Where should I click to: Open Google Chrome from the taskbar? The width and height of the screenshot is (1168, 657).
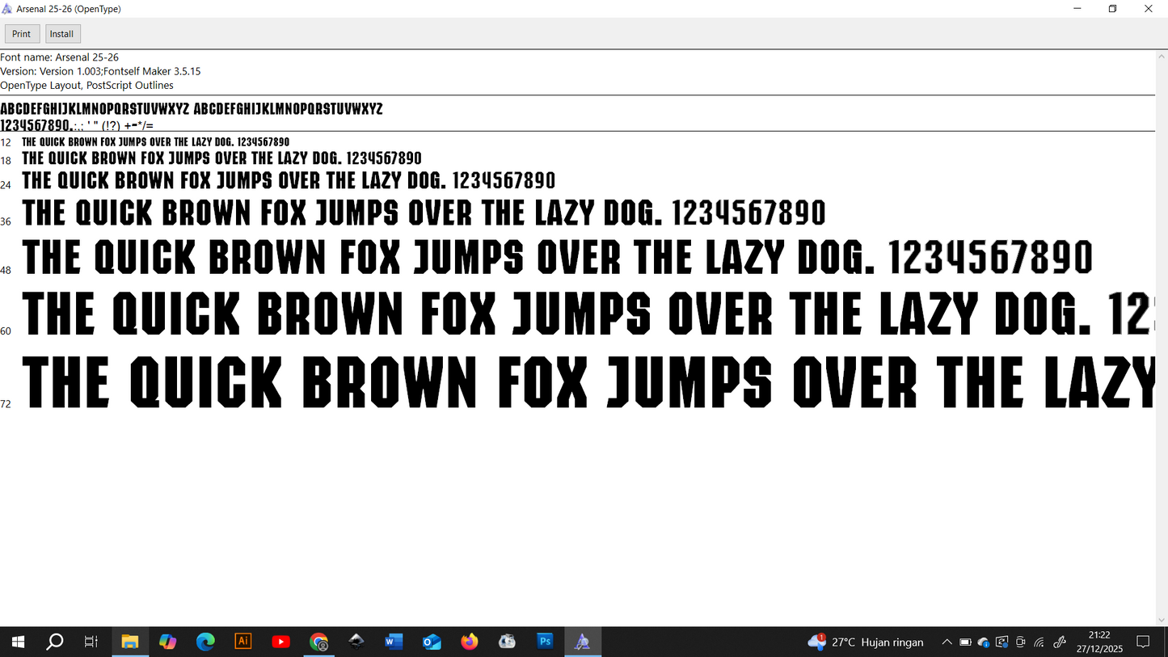click(x=318, y=641)
